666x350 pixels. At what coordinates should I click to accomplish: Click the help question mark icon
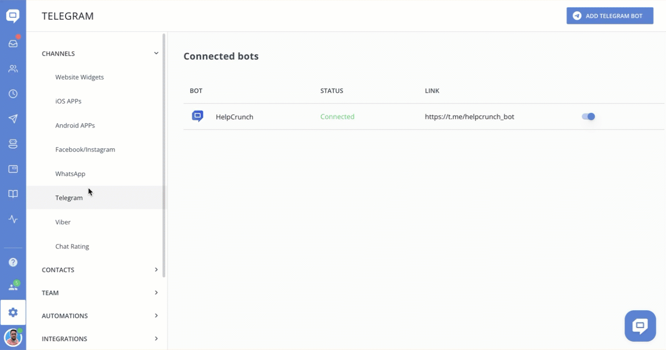[13, 262]
